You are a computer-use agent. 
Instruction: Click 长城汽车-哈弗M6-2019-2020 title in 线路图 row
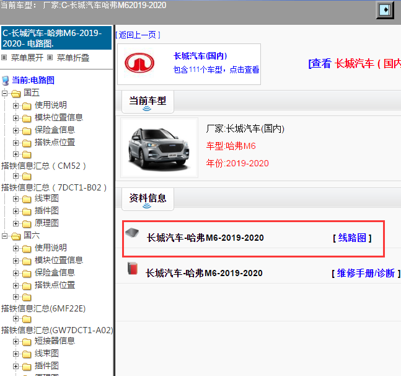pyautogui.click(x=205, y=238)
